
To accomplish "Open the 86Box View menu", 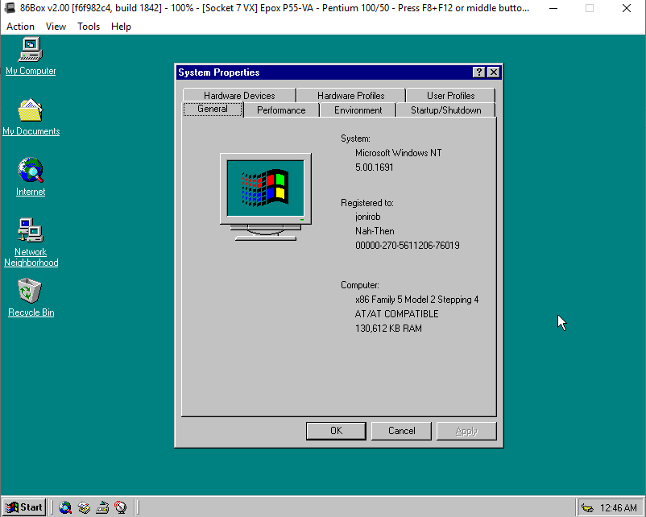I will coord(56,27).
